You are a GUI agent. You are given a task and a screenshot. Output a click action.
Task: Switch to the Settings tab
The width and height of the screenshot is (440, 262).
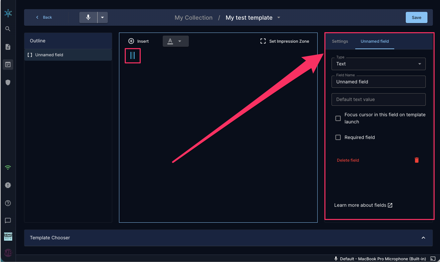coord(340,41)
